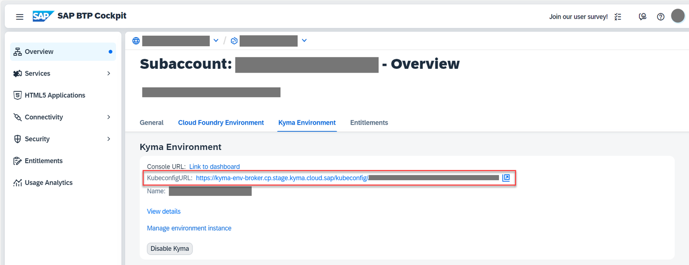Expand the Security submenu
689x265 pixels.
109,139
